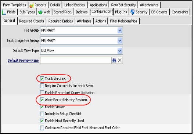194x137 pixels.
Task: Select the General sub-tab
Action: [9, 21]
